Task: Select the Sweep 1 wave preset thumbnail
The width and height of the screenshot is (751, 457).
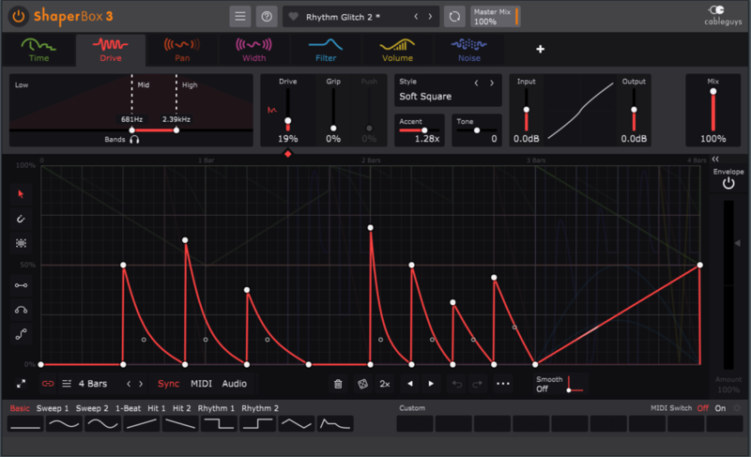Action: 64,424
